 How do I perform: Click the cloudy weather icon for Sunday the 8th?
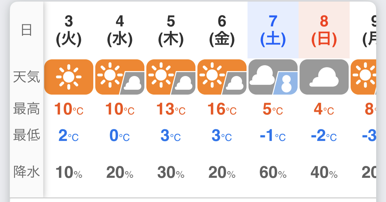pos(324,77)
